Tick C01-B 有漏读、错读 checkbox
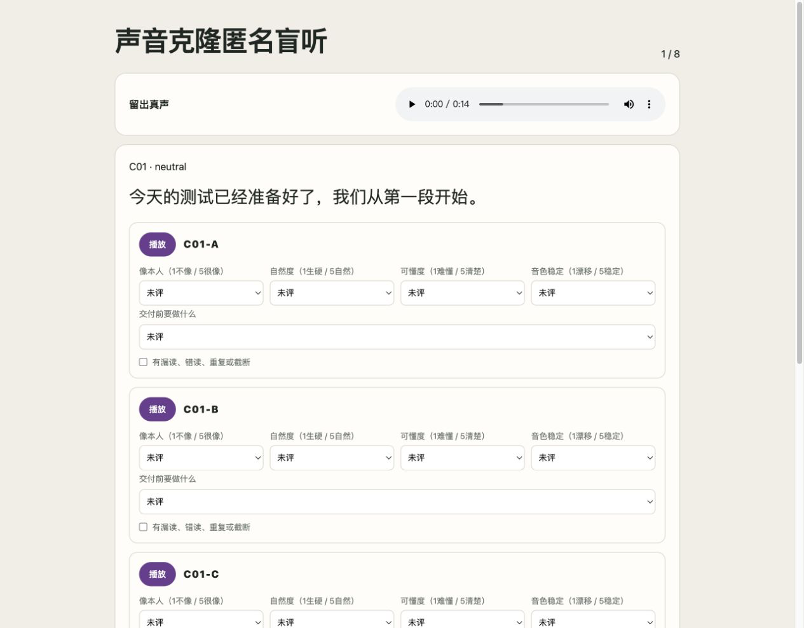Screen dimensions: 804x628 click(143, 527)
